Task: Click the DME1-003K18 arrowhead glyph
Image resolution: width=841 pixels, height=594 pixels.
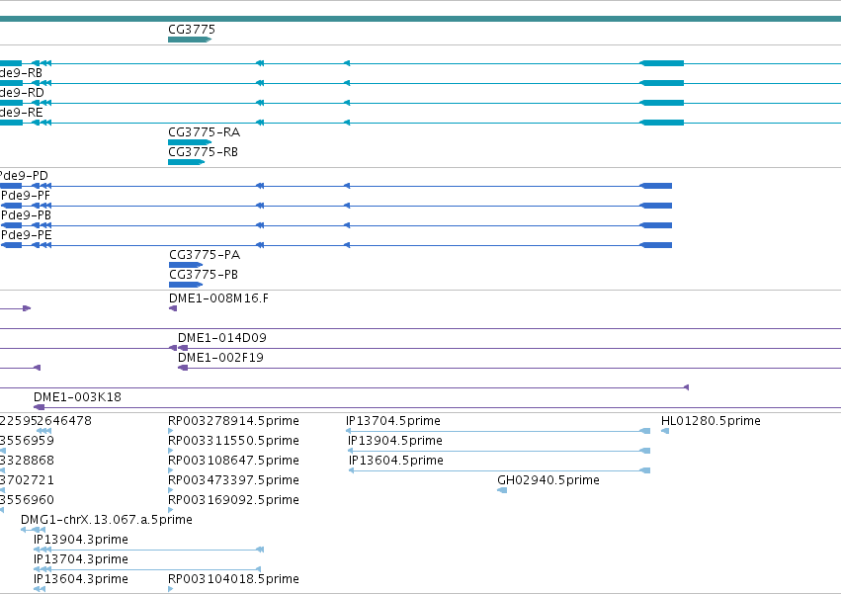Action: pyautogui.click(x=39, y=407)
